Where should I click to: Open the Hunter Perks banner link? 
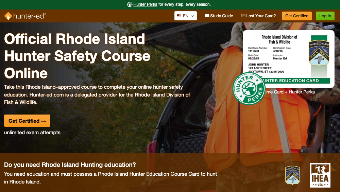coord(145,4)
